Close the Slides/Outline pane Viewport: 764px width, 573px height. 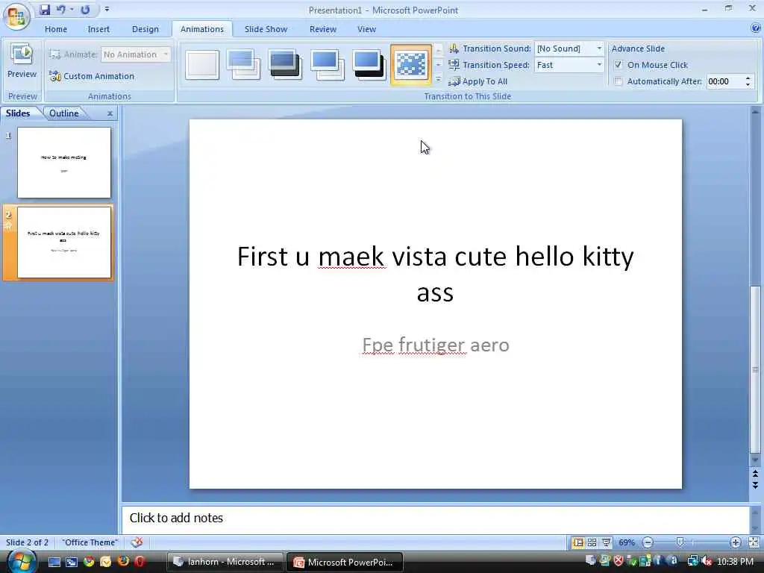pos(110,113)
